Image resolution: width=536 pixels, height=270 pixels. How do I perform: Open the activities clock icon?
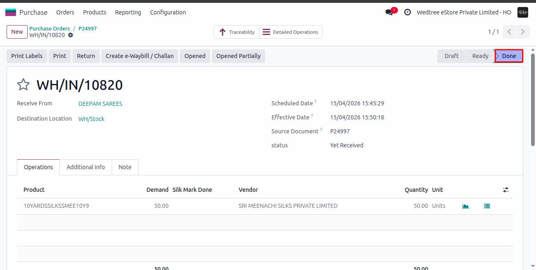407,12
